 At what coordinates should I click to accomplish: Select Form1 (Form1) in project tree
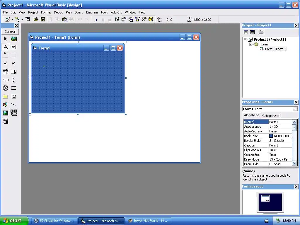tap(275, 49)
